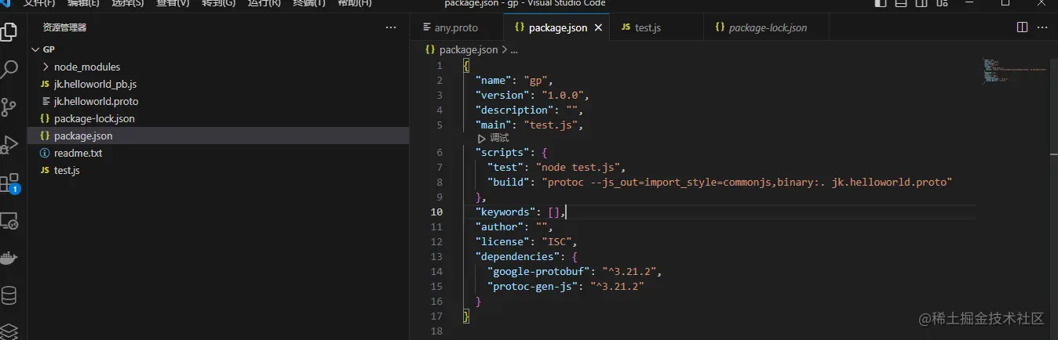This screenshot has width=1058, height=340.
Task: Open the 文件(F) menu
Action: 39,3
